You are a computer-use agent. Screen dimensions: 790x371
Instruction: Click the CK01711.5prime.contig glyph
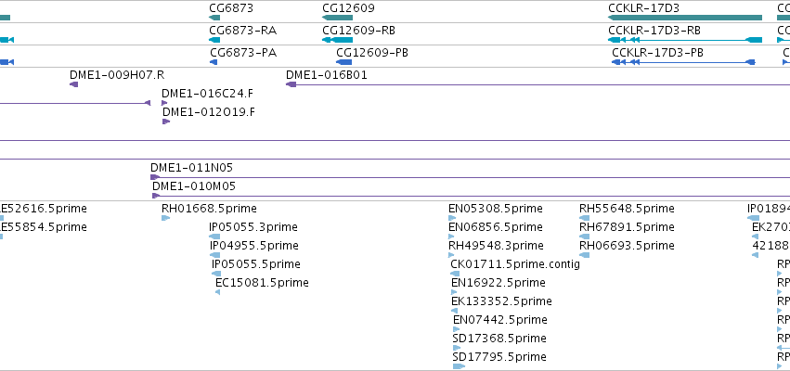tap(455, 274)
